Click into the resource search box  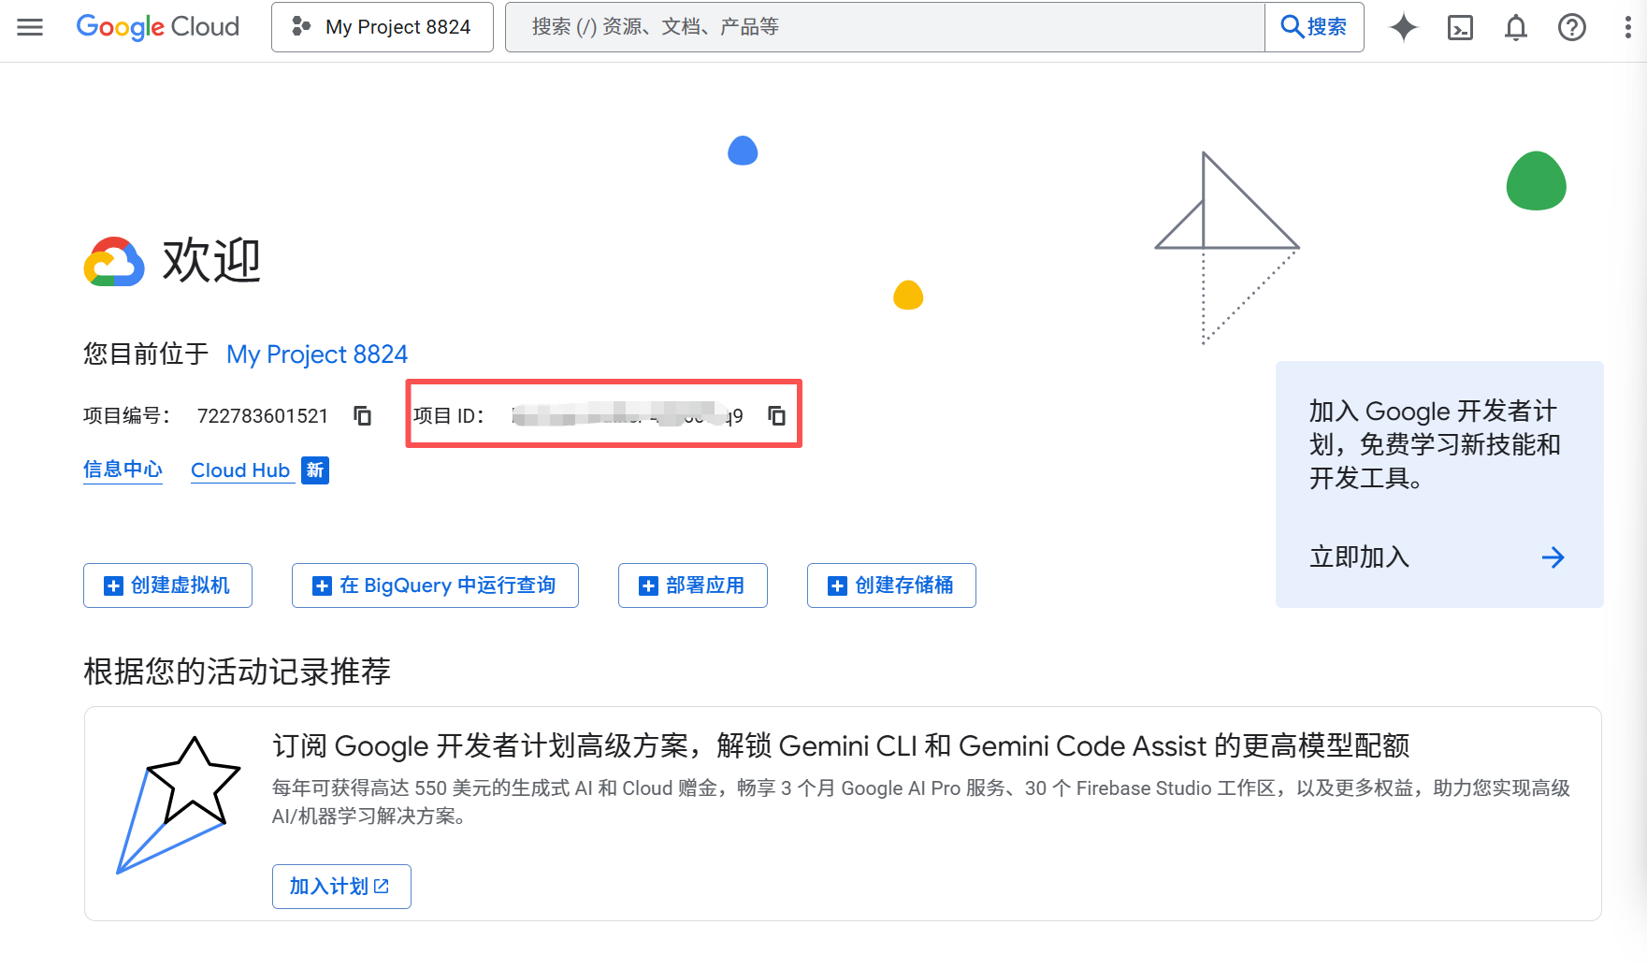click(x=884, y=27)
